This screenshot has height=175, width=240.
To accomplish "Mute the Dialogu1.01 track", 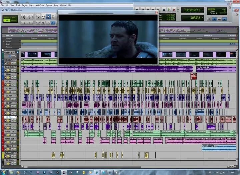I will (x=10, y=156).
